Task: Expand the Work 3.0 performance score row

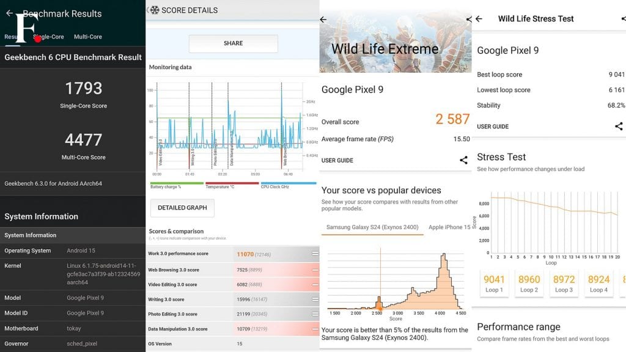Action: pos(315,254)
